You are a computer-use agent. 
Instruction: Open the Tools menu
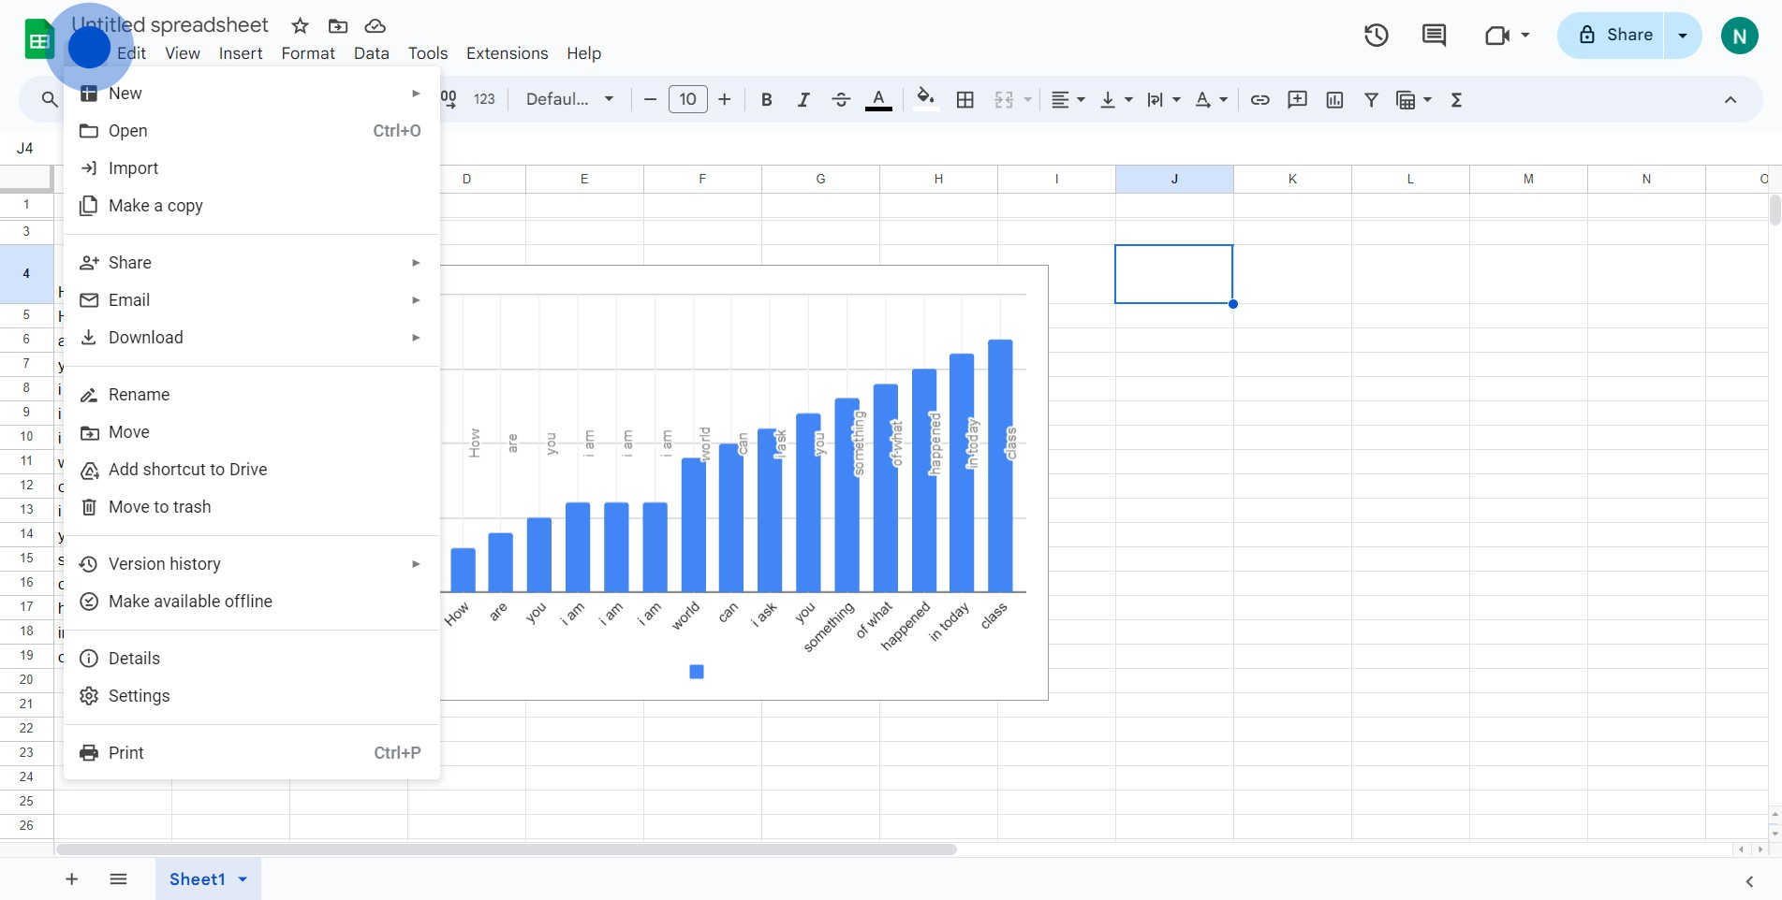[x=428, y=53]
